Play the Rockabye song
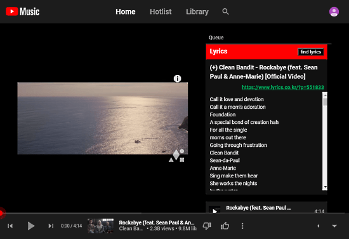The height and width of the screenshot is (239, 349). [31, 226]
